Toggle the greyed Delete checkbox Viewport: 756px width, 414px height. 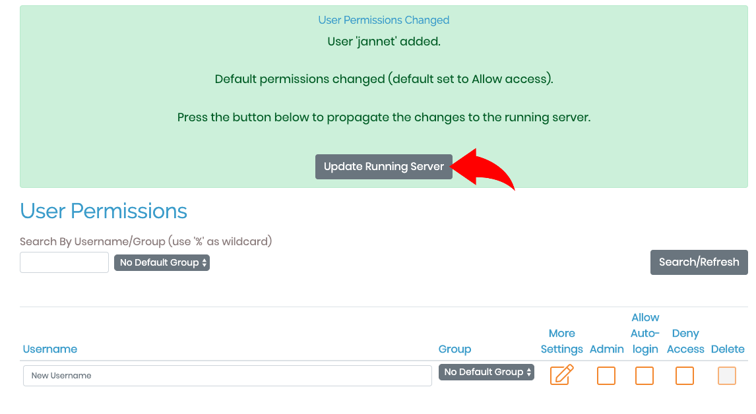tap(726, 376)
